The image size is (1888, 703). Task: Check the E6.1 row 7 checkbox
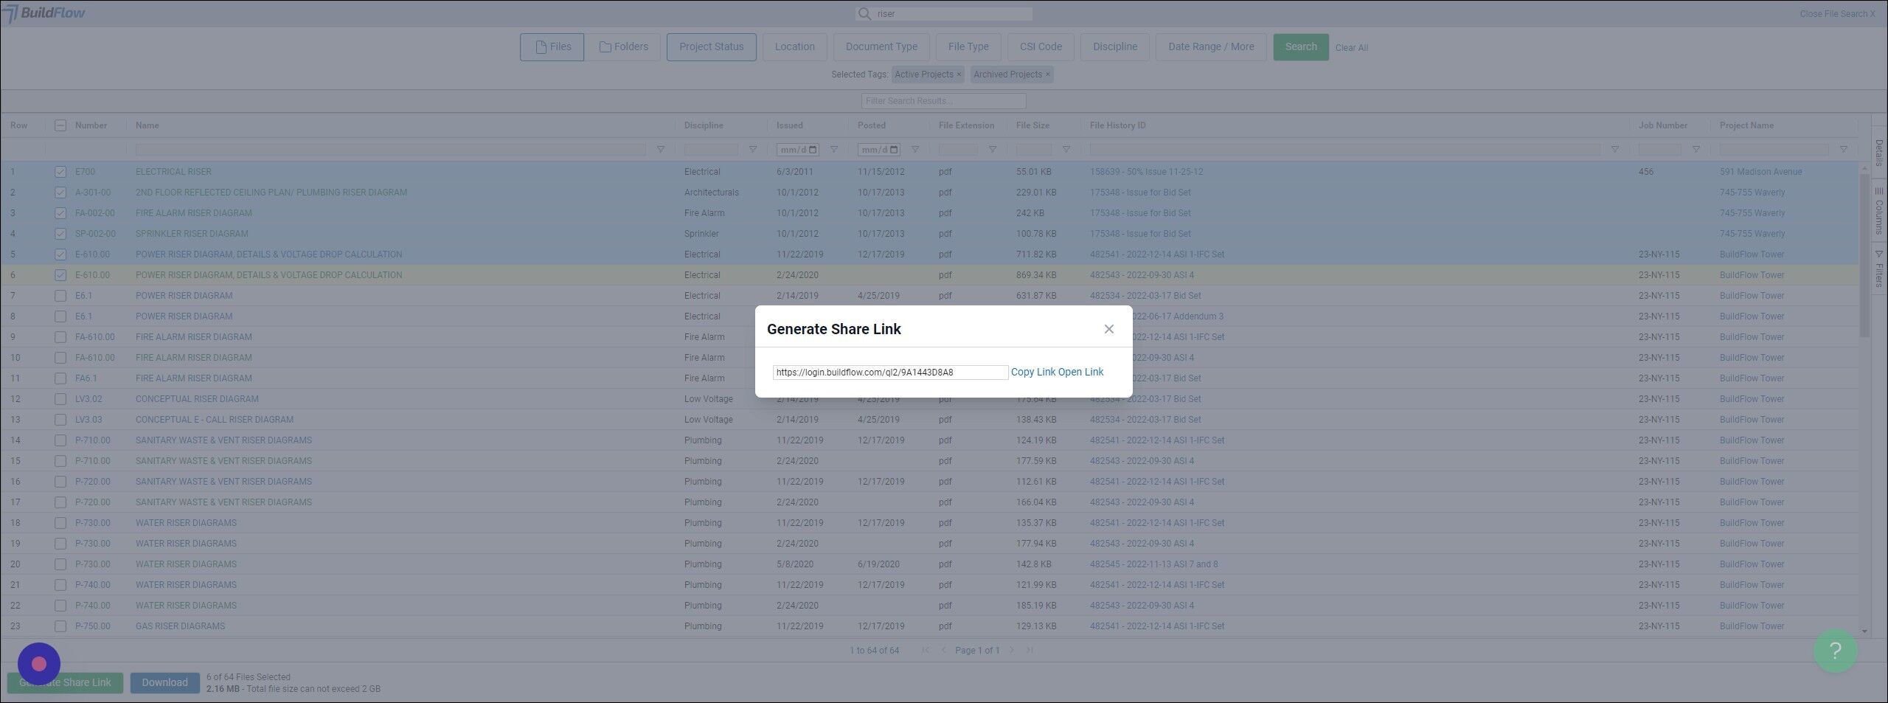pyautogui.click(x=60, y=296)
